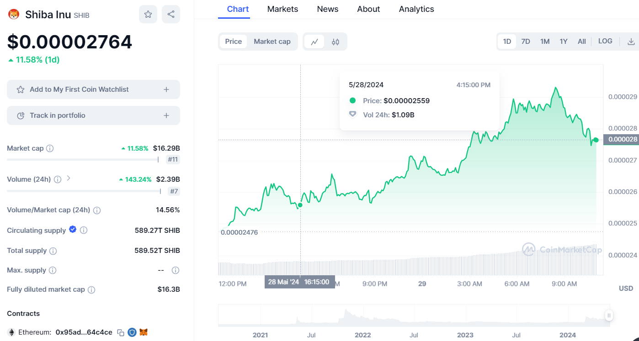Screen dimensions: 639x341
Task: Click the Total supply info icon
Action: (x=53, y=251)
